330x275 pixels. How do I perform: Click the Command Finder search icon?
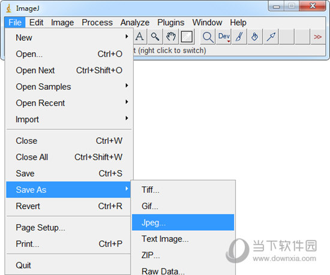[x=208, y=37]
